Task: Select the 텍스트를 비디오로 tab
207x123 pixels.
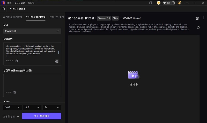Action: point(36,17)
